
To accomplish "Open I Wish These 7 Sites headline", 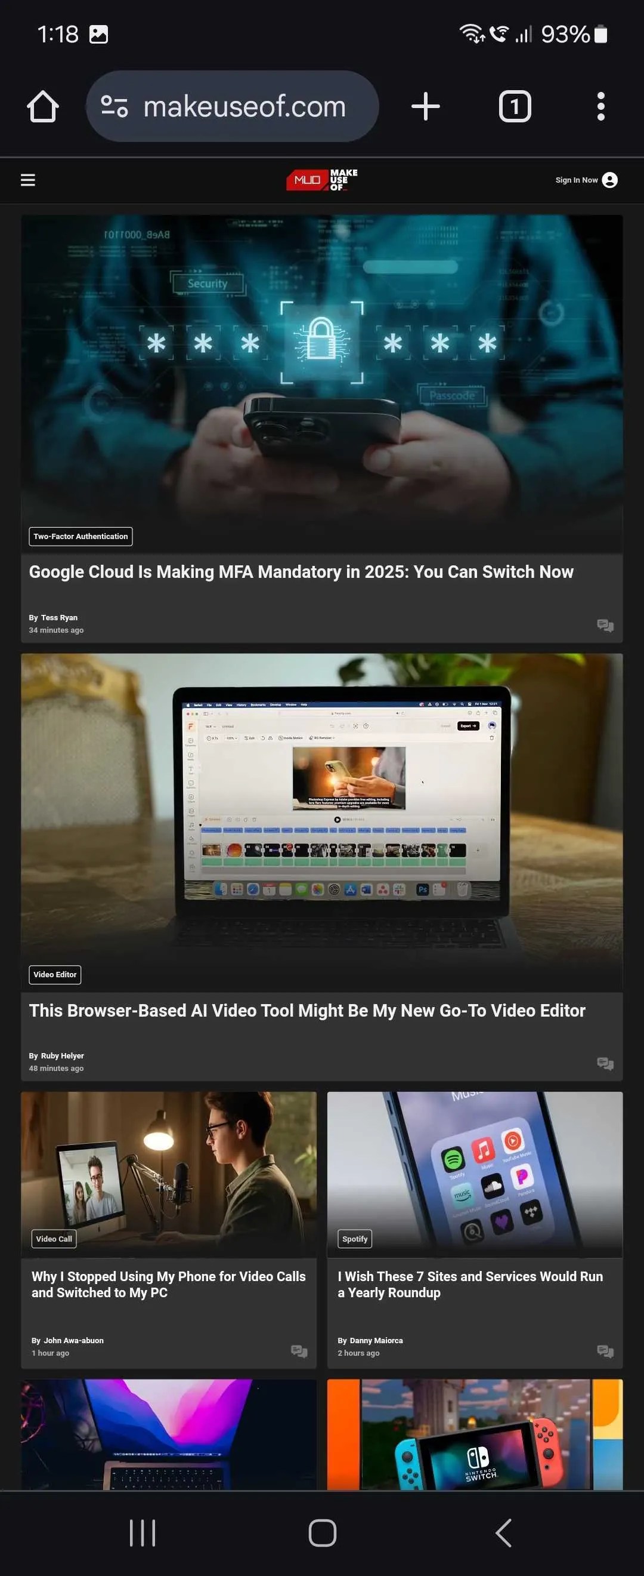I will tap(470, 1284).
